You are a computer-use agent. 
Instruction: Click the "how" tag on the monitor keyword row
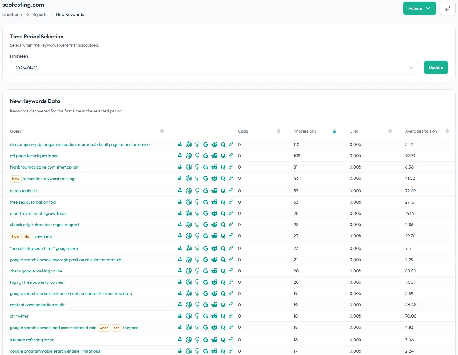tap(16, 179)
